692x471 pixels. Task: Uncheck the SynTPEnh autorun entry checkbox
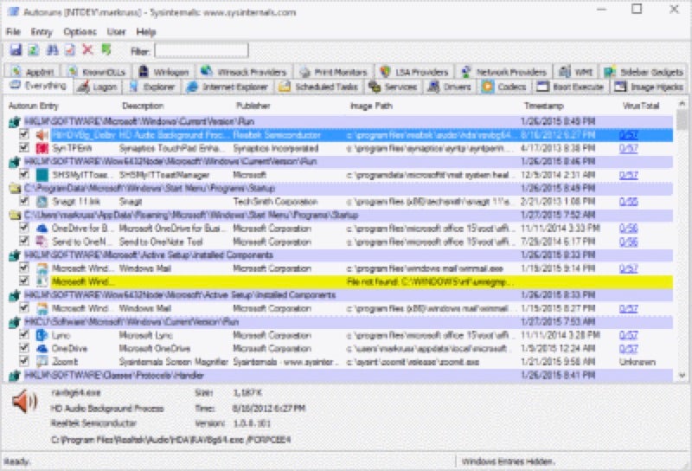point(24,149)
